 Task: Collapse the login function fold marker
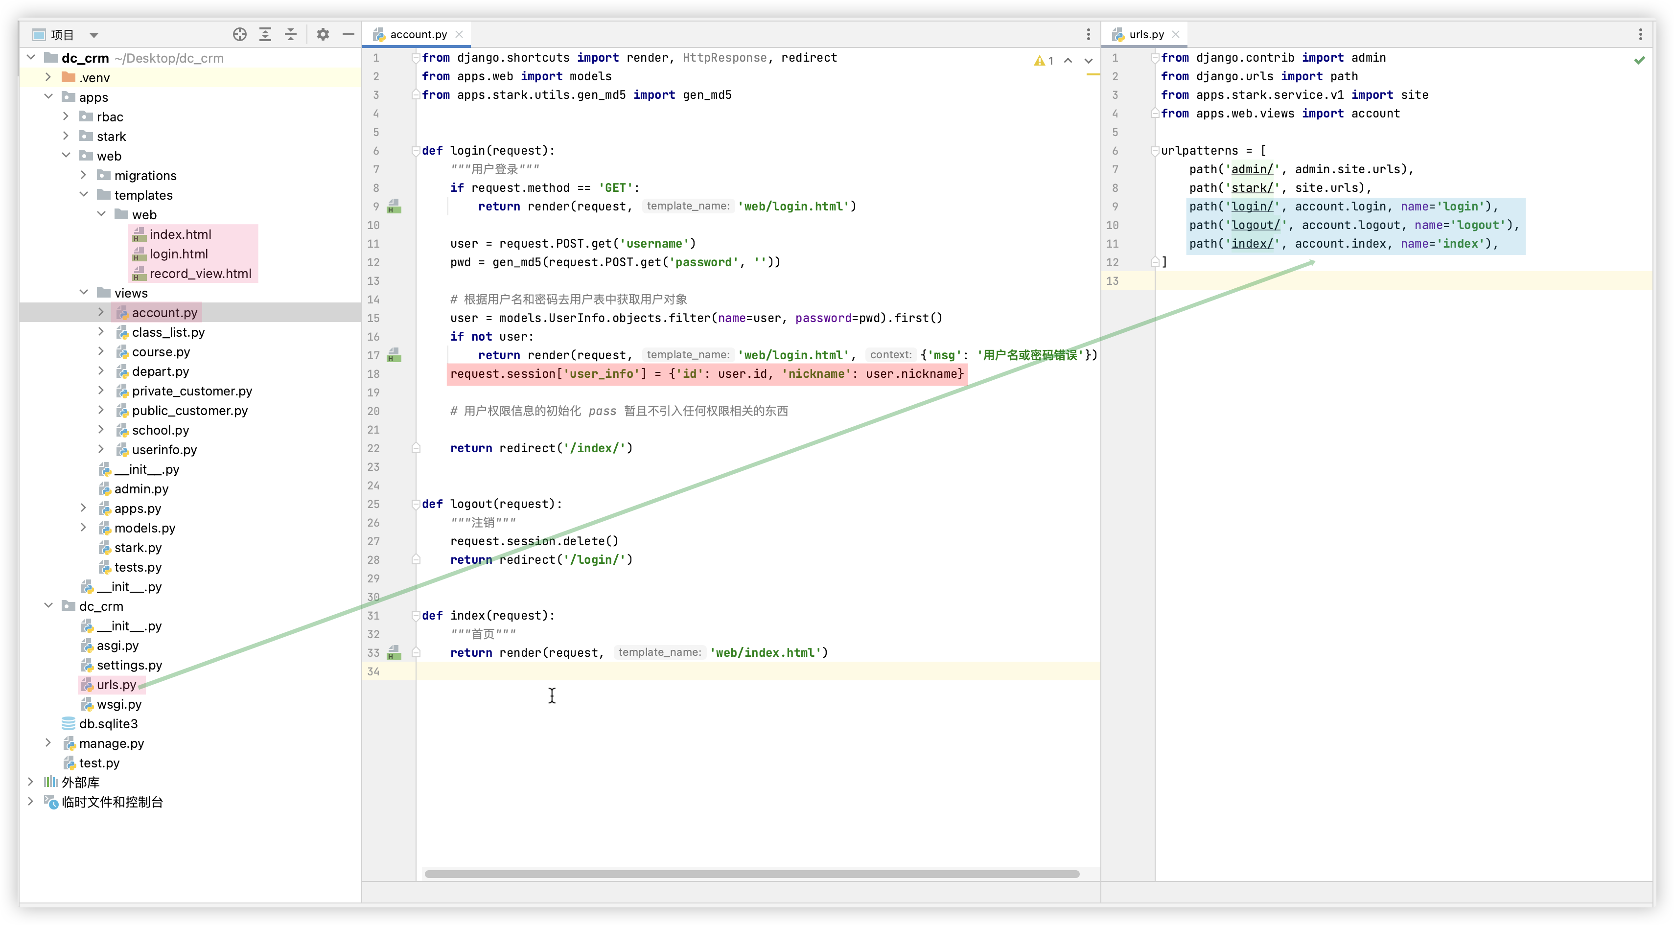click(416, 151)
